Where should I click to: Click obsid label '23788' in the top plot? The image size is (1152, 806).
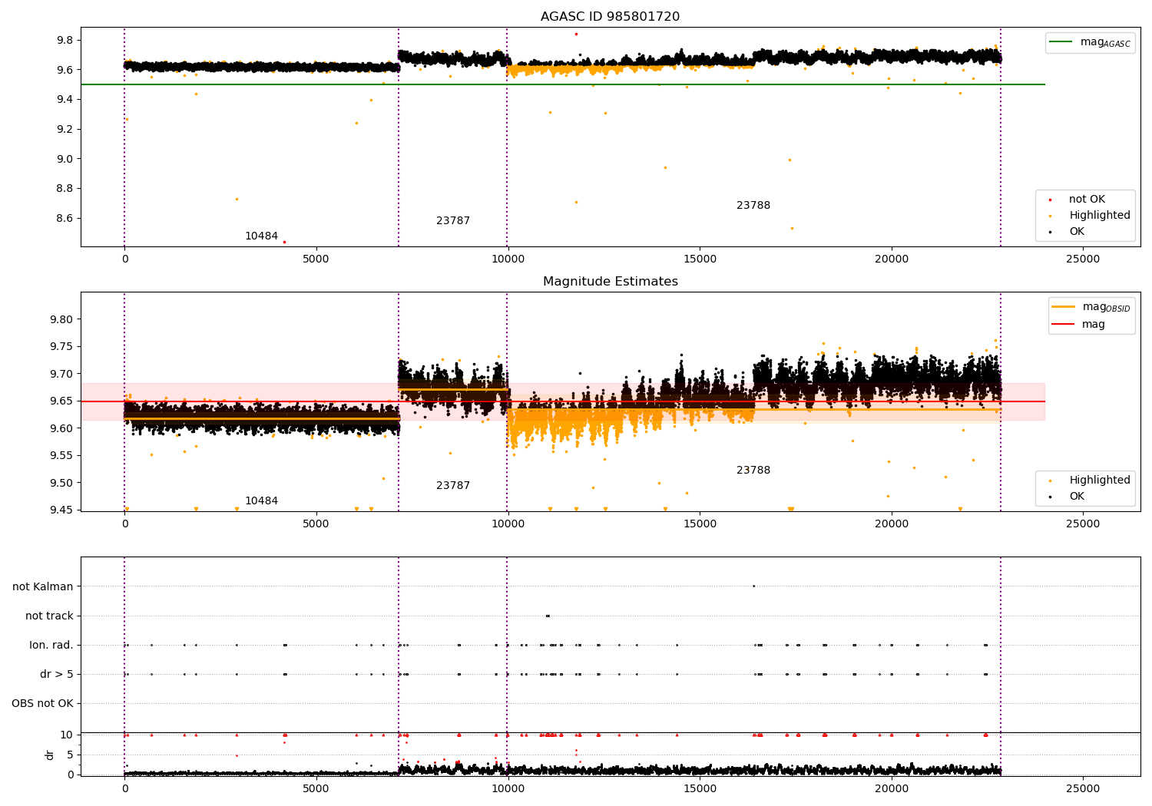753,206
